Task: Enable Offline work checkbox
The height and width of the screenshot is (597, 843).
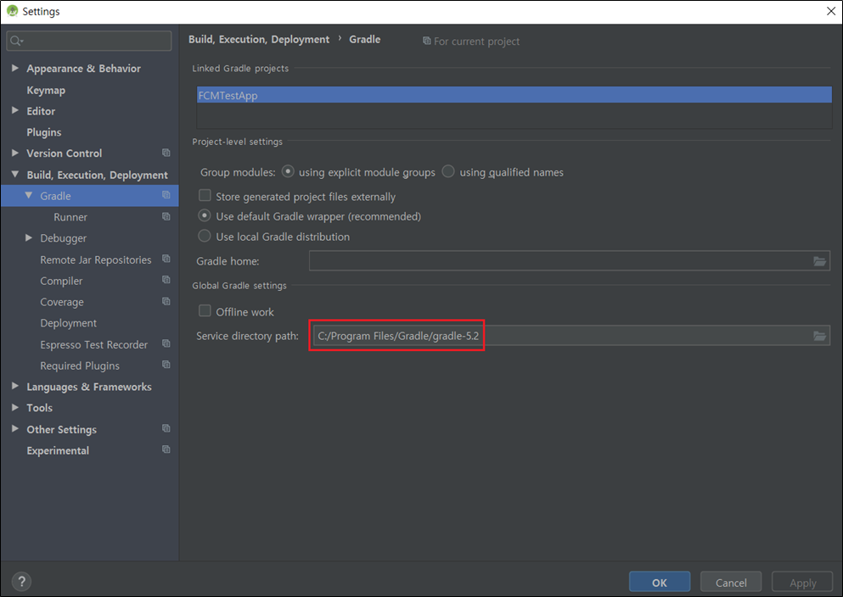Action: pyautogui.click(x=205, y=311)
